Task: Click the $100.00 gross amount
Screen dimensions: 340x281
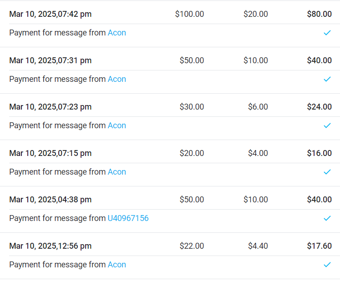Action: [189, 14]
